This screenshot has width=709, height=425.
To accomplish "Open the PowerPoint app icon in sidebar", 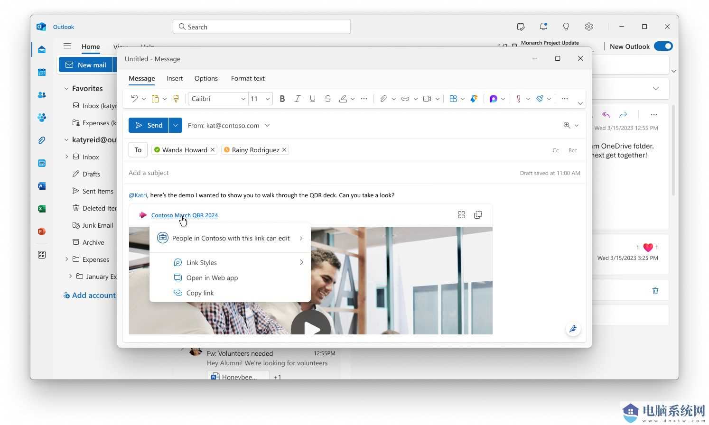I will tap(42, 231).
